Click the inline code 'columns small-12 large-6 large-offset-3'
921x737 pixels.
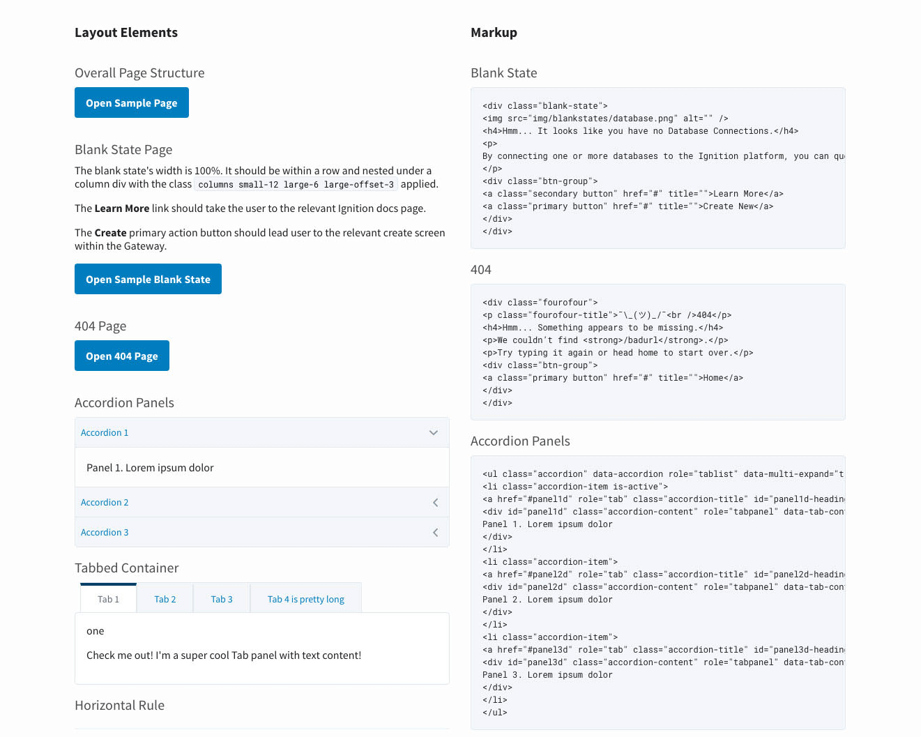(x=296, y=185)
